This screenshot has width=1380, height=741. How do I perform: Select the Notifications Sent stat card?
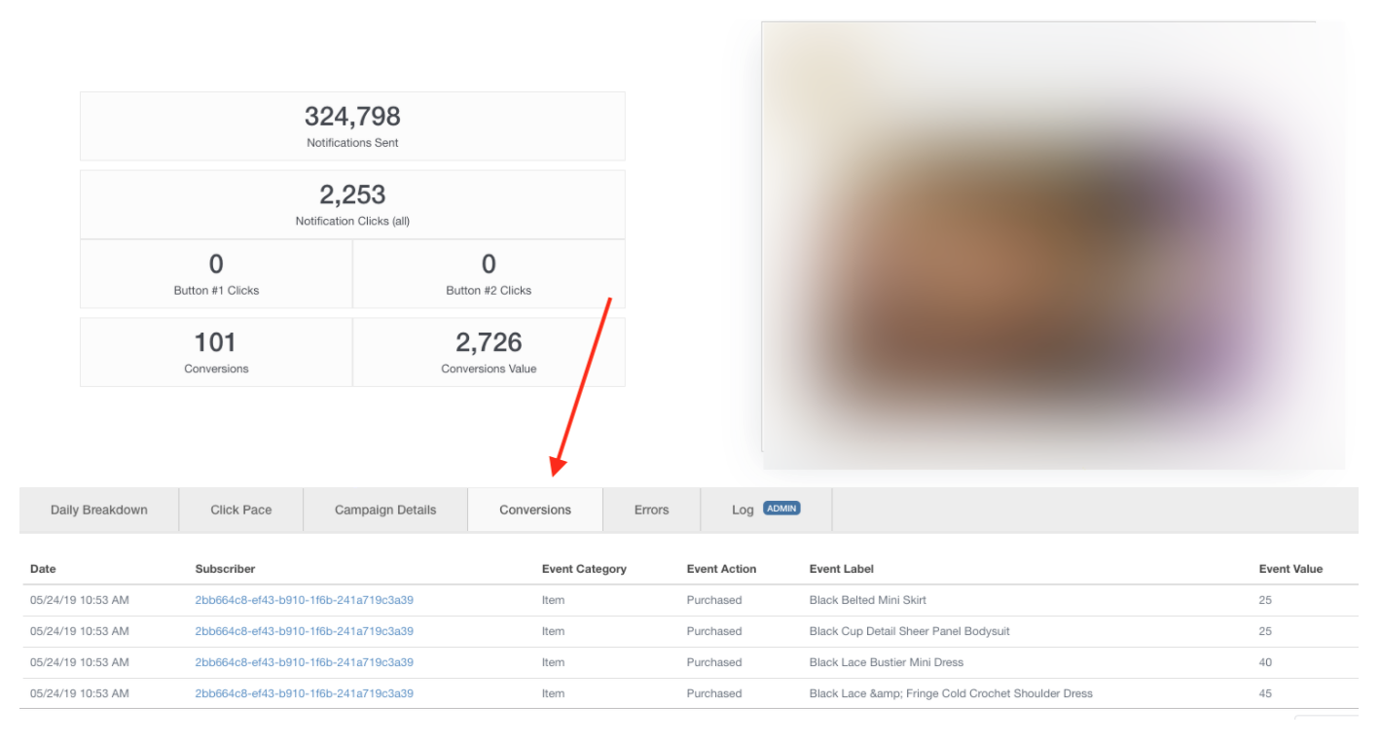[x=352, y=126]
